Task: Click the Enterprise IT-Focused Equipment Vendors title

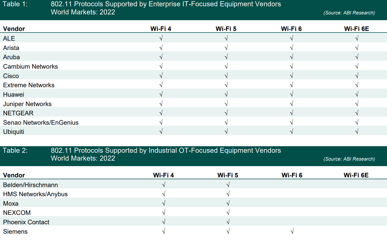Action: tap(166, 4)
